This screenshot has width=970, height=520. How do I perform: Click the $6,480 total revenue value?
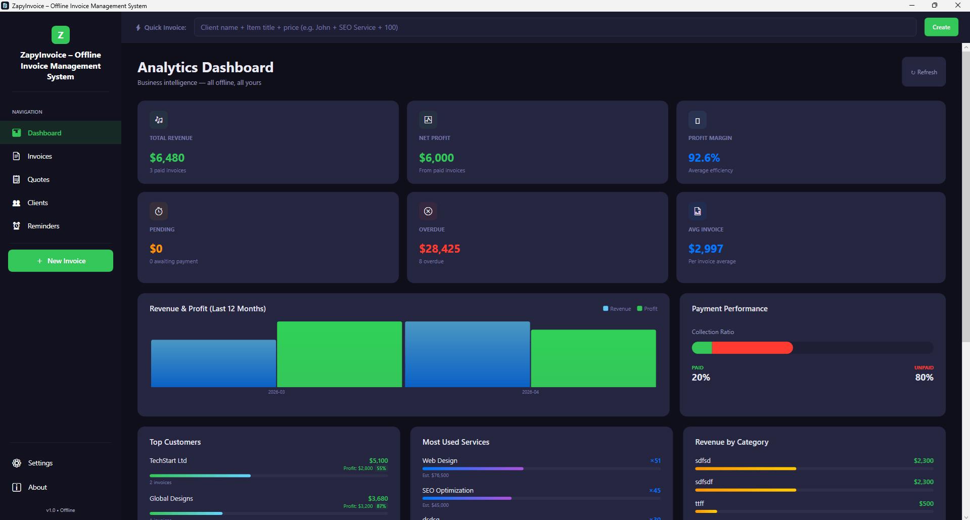(167, 158)
